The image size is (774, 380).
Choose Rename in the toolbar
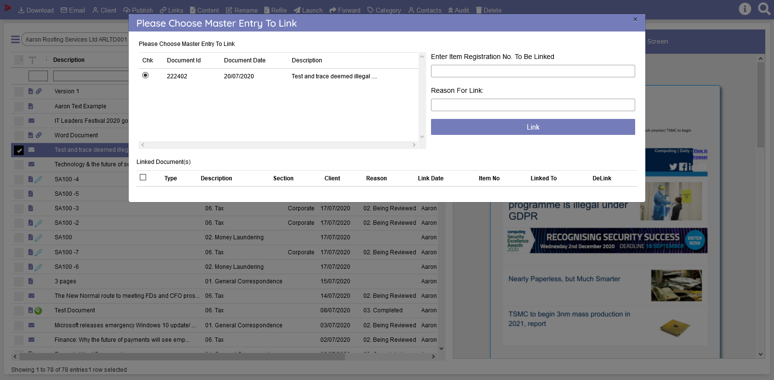[241, 10]
